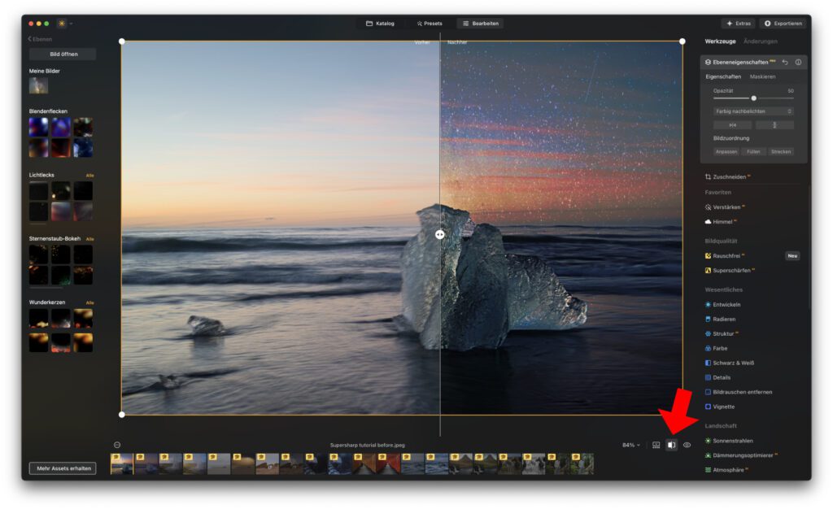Select the Schwarz & Weiß tool
Viewport: 833px width, 509px height.
733,363
